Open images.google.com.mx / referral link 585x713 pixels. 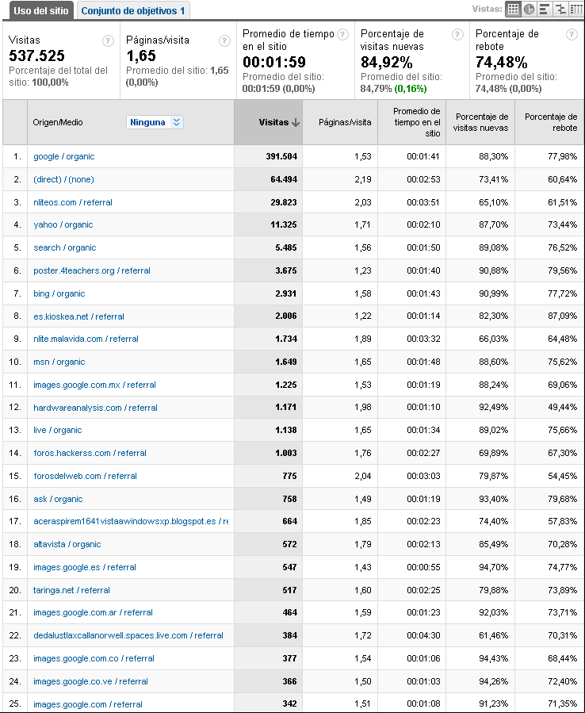(x=94, y=385)
